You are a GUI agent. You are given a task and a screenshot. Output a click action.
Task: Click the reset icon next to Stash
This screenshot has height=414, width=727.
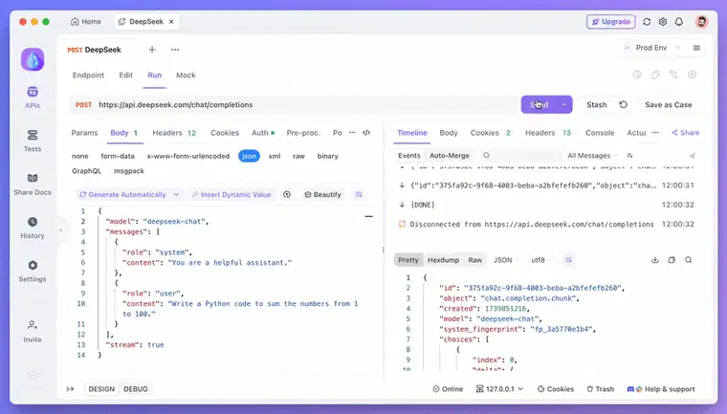624,105
